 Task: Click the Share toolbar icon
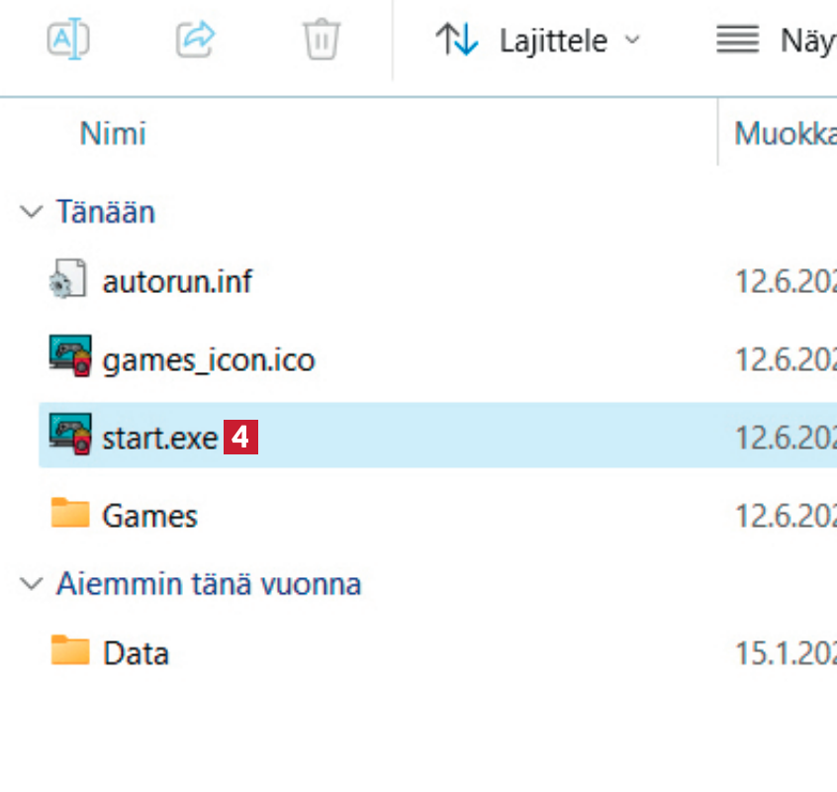[x=195, y=40]
